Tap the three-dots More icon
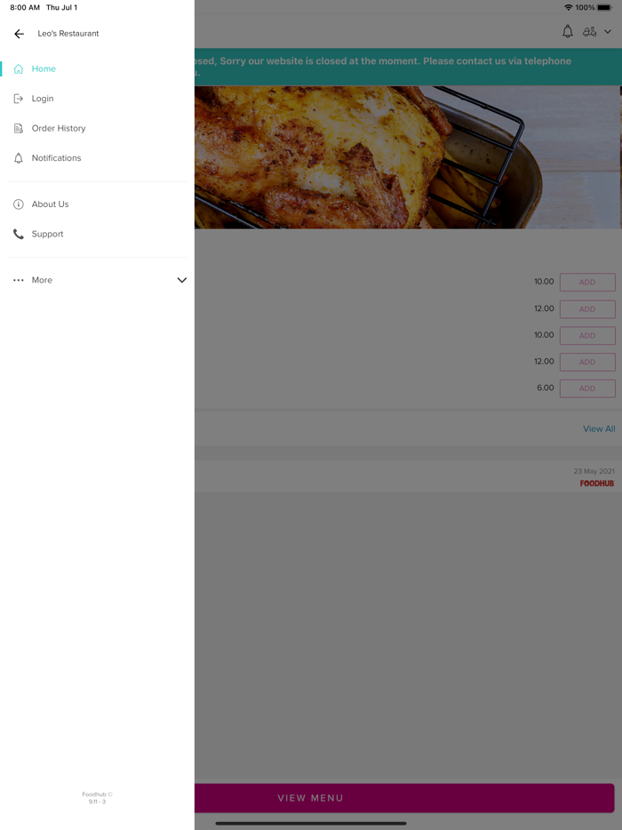 tap(19, 280)
